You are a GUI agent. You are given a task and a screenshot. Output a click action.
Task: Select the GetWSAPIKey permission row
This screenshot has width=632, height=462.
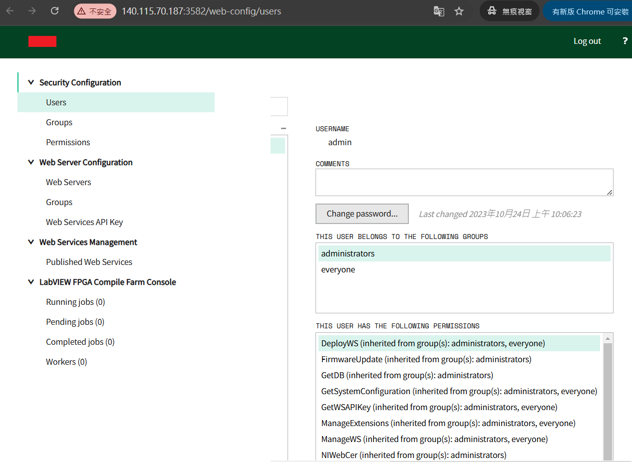click(x=459, y=407)
